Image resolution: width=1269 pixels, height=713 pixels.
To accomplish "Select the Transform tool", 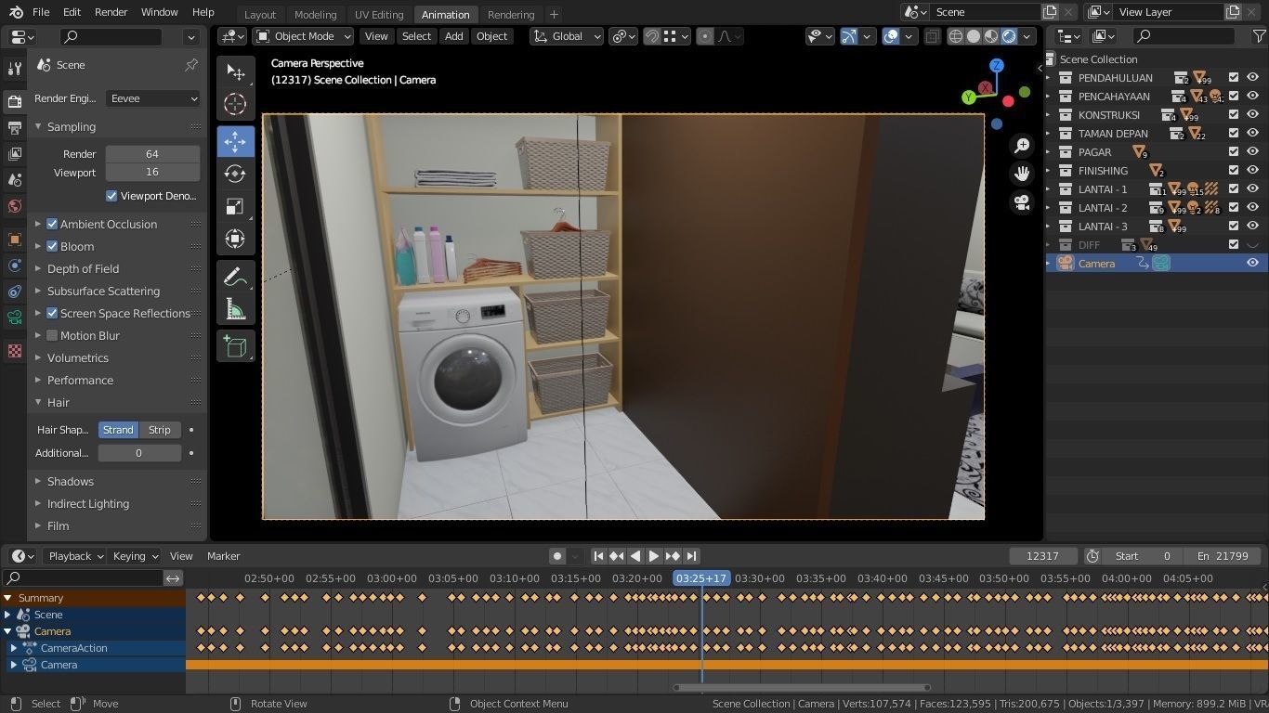I will [x=235, y=239].
